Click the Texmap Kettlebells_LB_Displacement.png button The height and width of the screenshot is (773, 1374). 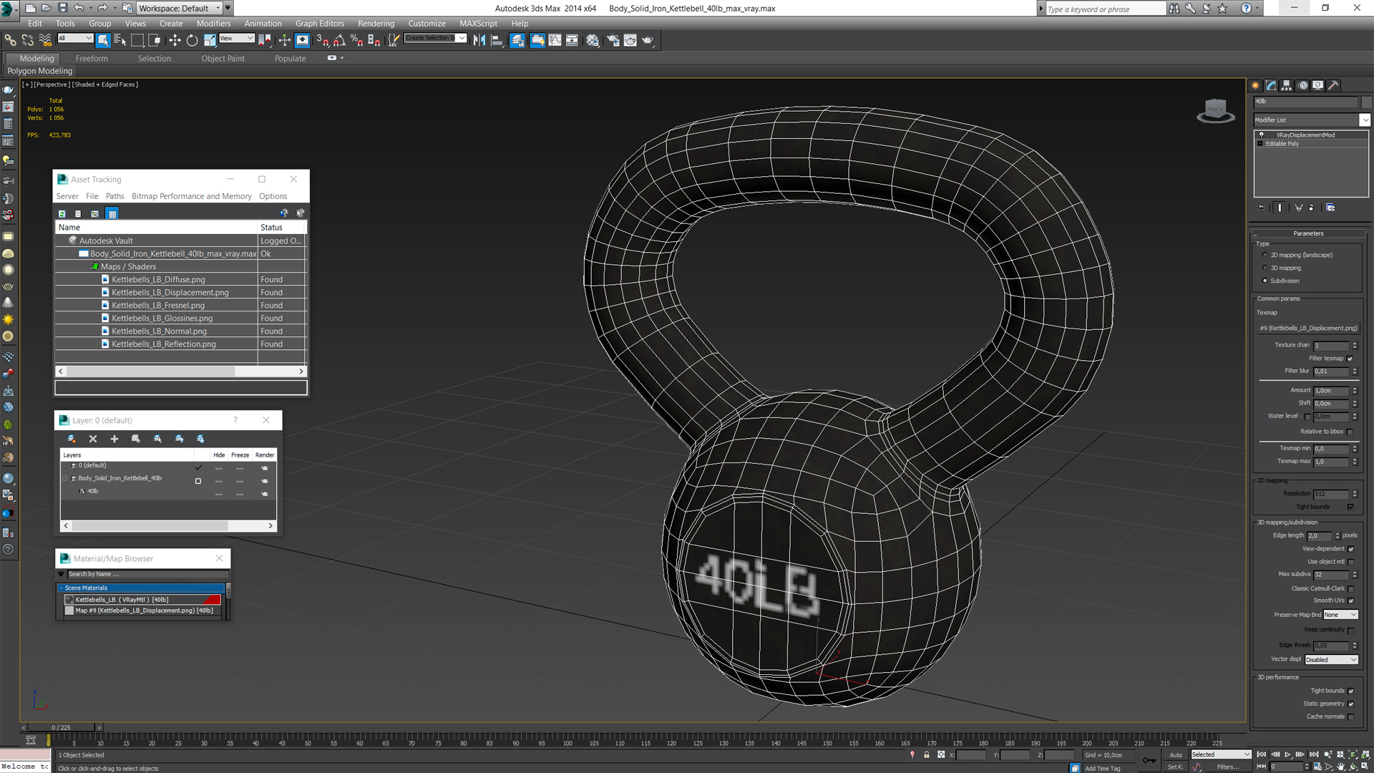(x=1308, y=328)
